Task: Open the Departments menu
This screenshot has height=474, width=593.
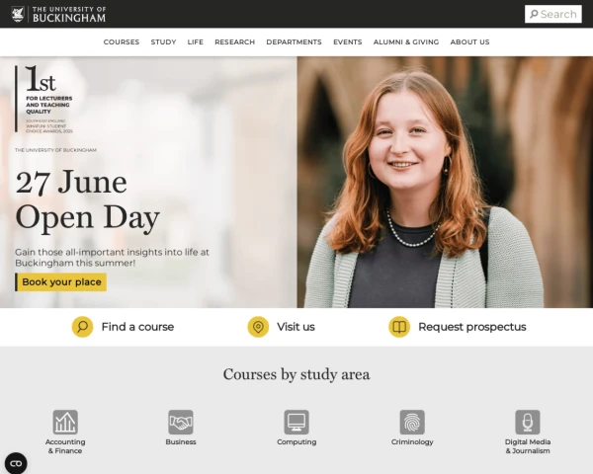Action: point(294,41)
